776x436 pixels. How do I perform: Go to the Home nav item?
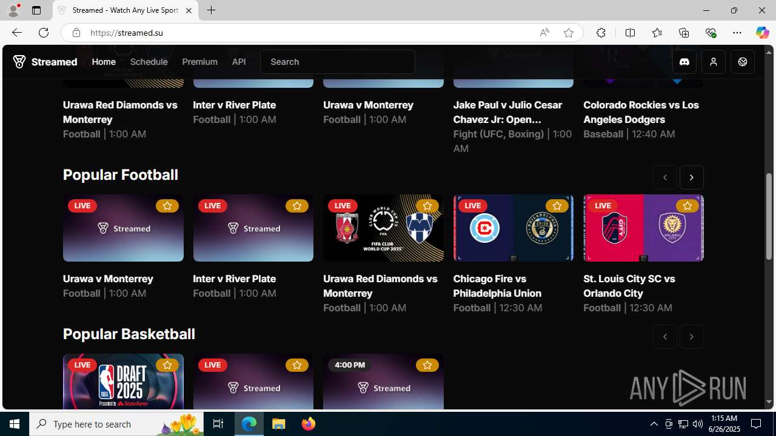click(x=104, y=62)
